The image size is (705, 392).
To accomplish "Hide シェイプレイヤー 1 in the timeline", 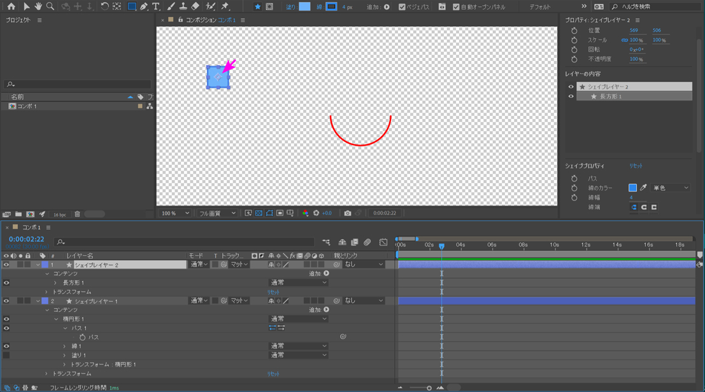I will 6,301.
